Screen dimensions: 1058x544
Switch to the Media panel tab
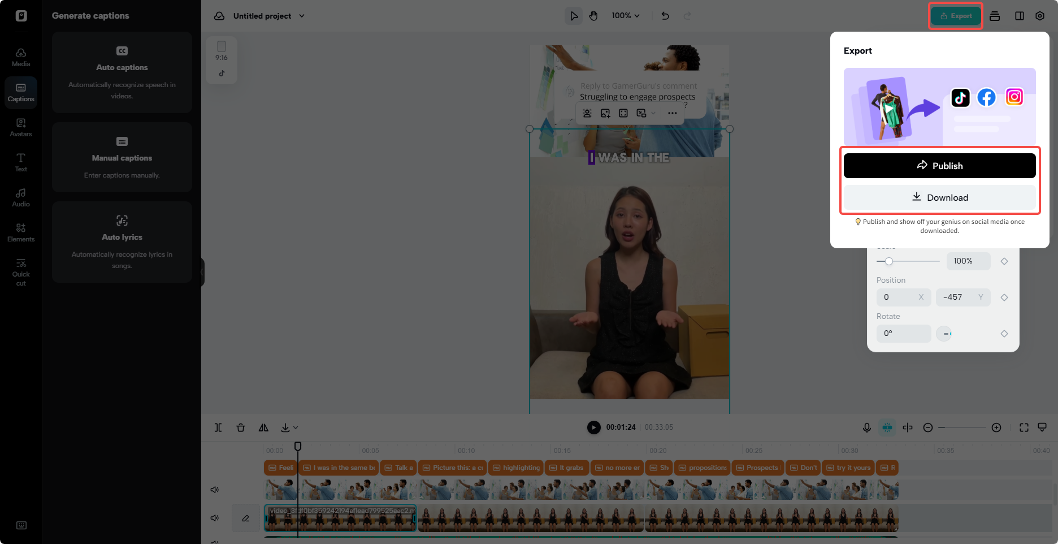[20, 57]
